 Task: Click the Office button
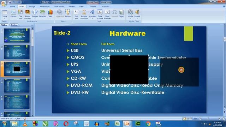(x=4, y=4)
